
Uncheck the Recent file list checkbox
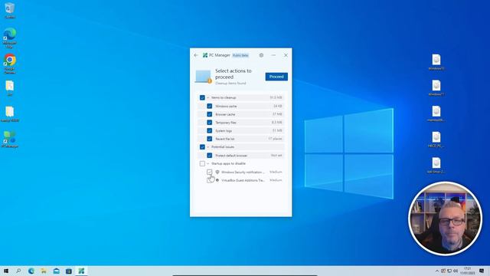pyautogui.click(x=209, y=139)
